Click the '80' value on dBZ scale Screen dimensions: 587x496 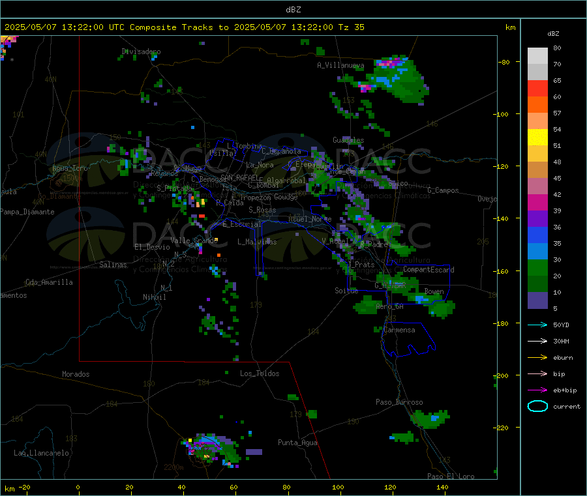click(x=557, y=48)
